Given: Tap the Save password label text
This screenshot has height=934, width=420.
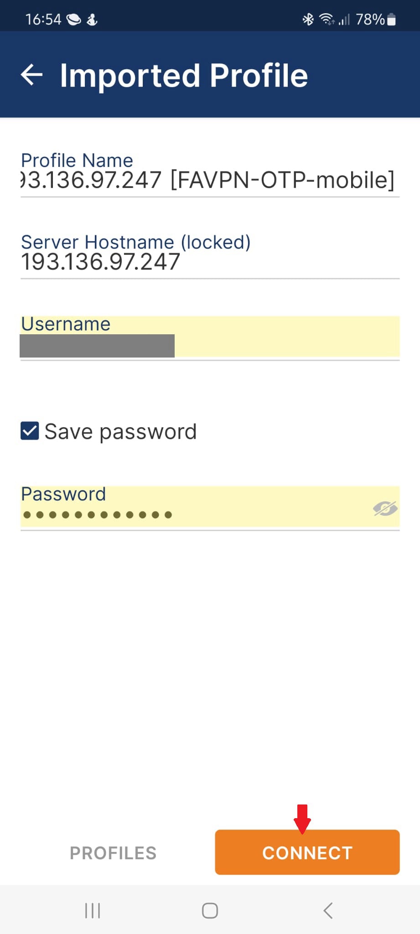Looking at the screenshot, I should pos(120,431).
